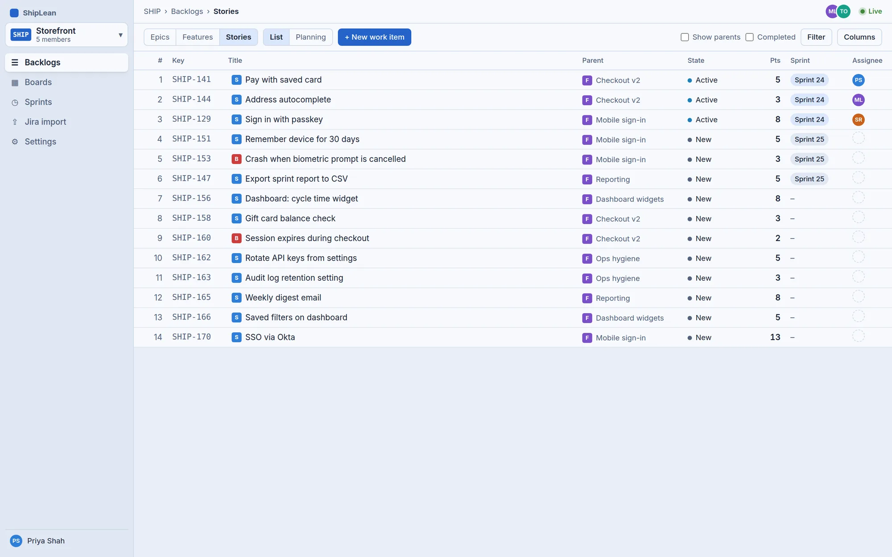Click the bug icon on SHIP-153
The height and width of the screenshot is (557, 892).
236,159
